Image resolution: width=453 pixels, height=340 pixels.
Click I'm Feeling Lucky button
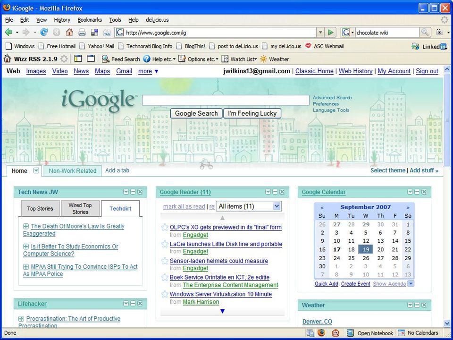[x=252, y=113]
